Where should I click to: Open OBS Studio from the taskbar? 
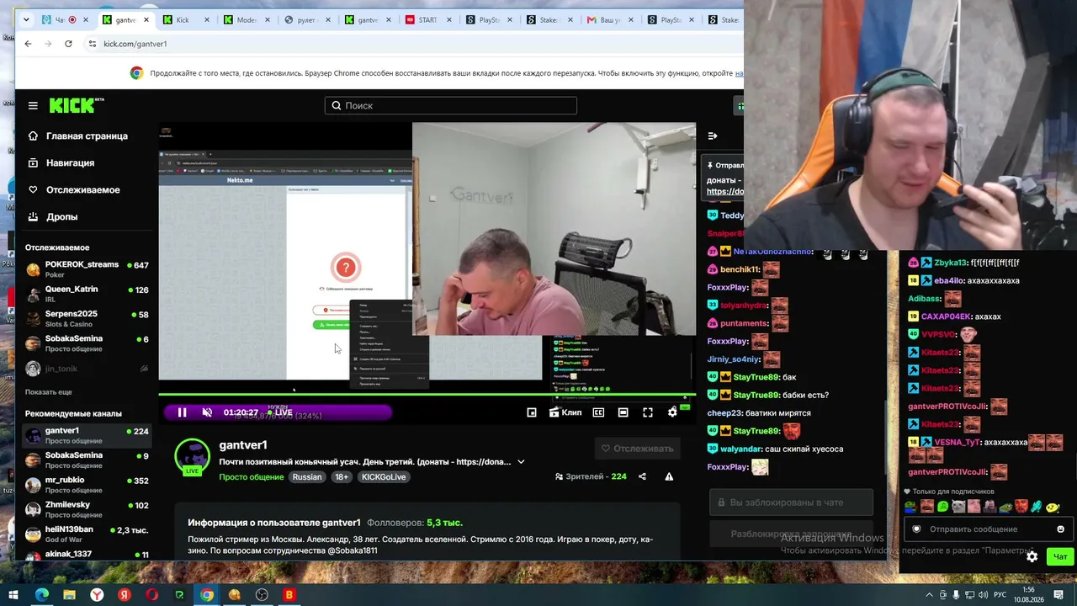262,595
